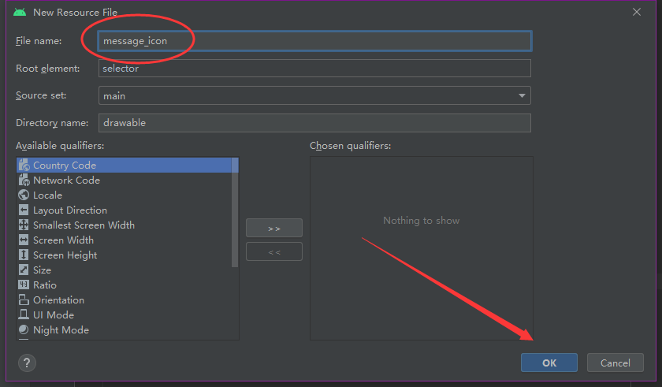Click the Country Code qualifier icon
Viewport: 662px width, 387px height.
pos(24,165)
